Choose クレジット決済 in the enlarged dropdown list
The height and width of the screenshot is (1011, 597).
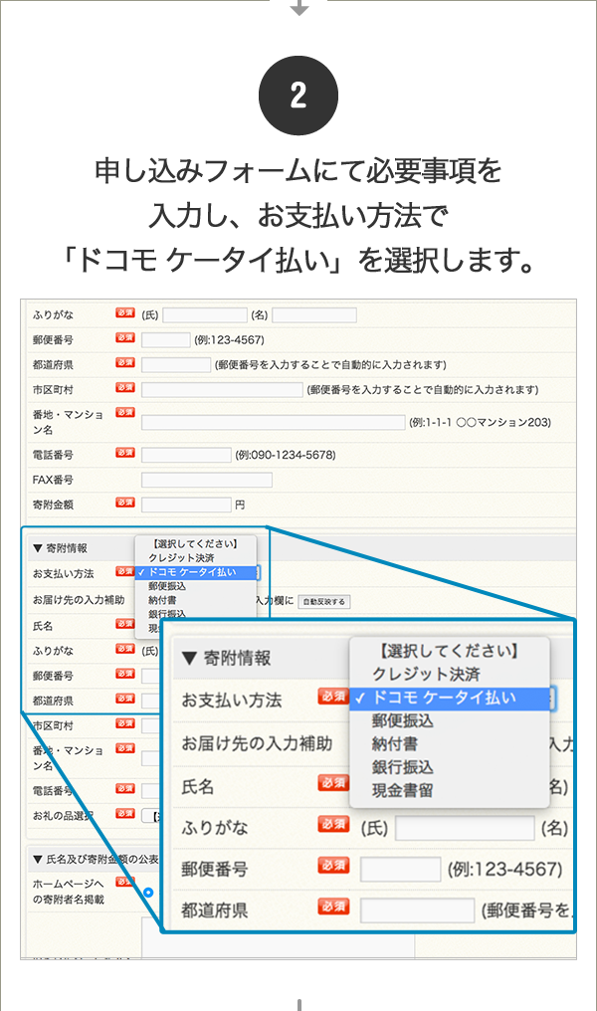pos(426,675)
